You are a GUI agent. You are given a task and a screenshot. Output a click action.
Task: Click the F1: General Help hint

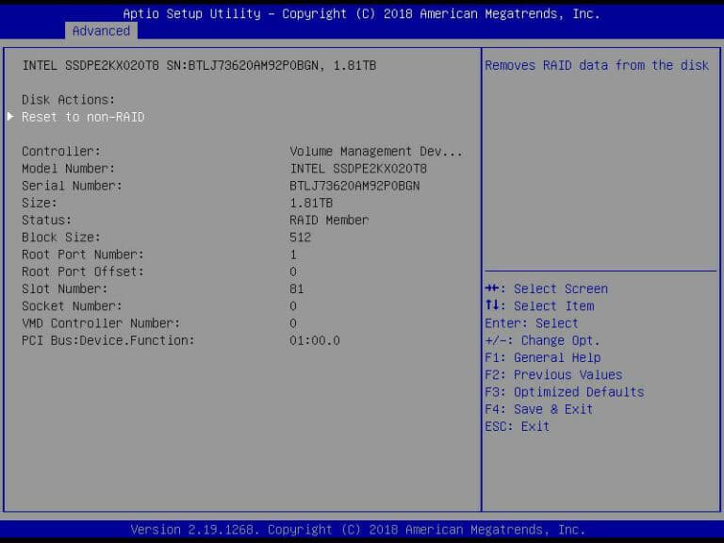(x=543, y=357)
